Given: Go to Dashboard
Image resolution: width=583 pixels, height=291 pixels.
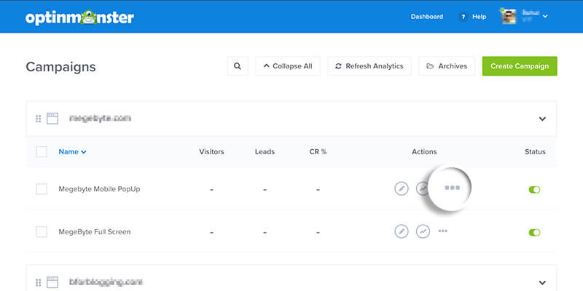Looking at the screenshot, I should [427, 17].
